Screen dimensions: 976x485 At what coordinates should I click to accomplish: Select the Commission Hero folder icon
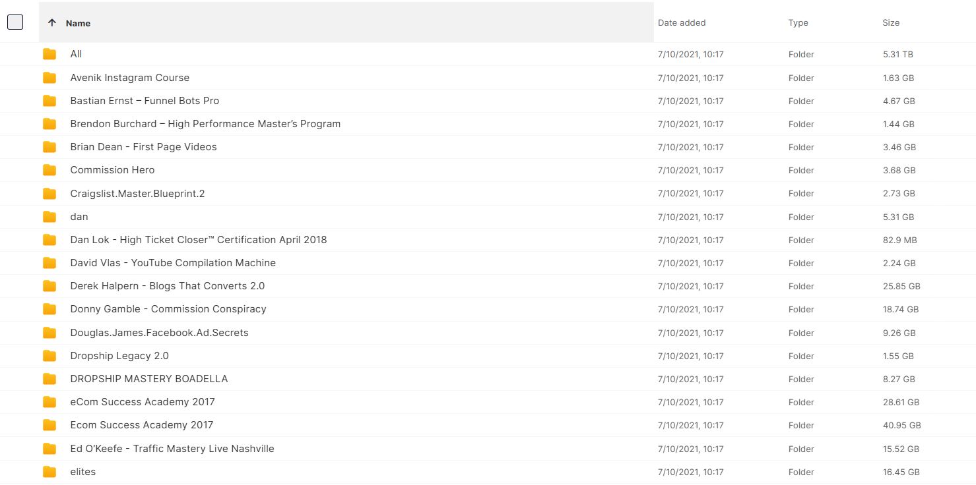point(49,170)
